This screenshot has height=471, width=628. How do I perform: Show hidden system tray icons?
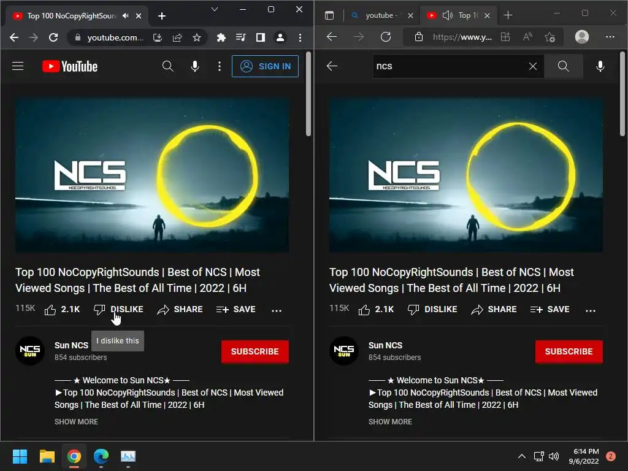(x=521, y=456)
